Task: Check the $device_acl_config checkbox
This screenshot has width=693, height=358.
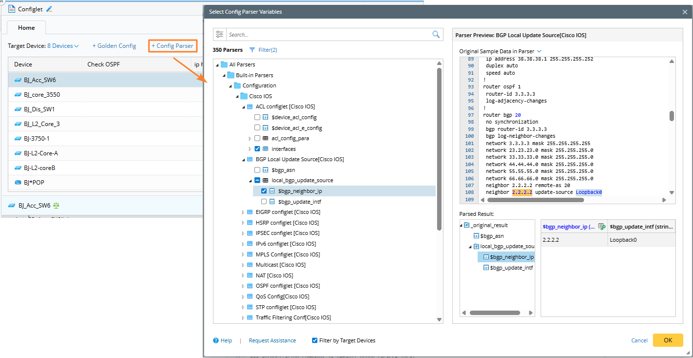Action: pyautogui.click(x=257, y=117)
